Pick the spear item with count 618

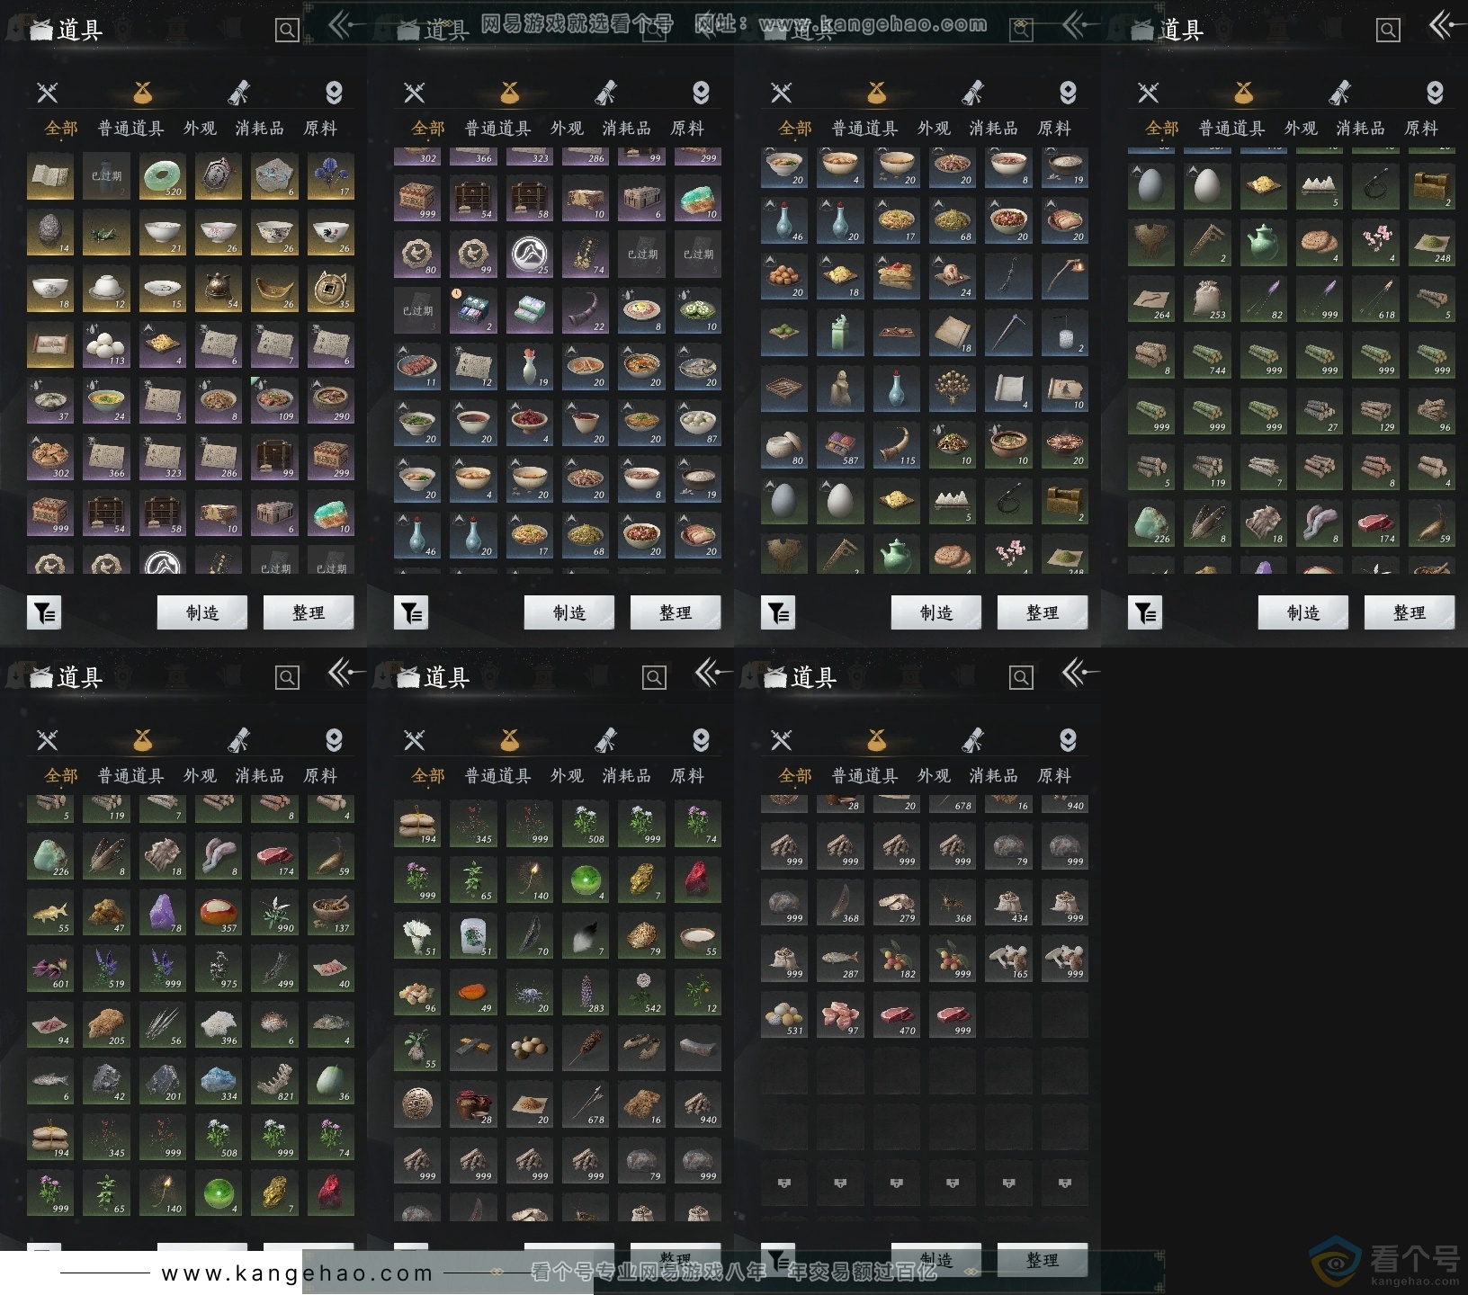click(1375, 299)
